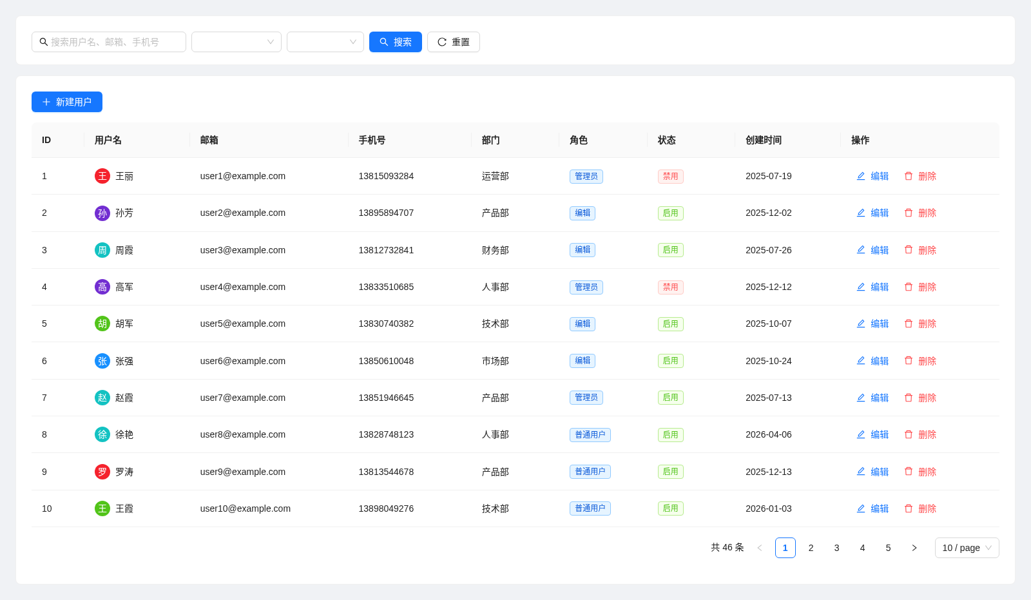Focus the 搜索用户名、邮箱、手机号 search input
Image resolution: width=1031 pixels, height=600 pixels.
pyautogui.click(x=109, y=42)
